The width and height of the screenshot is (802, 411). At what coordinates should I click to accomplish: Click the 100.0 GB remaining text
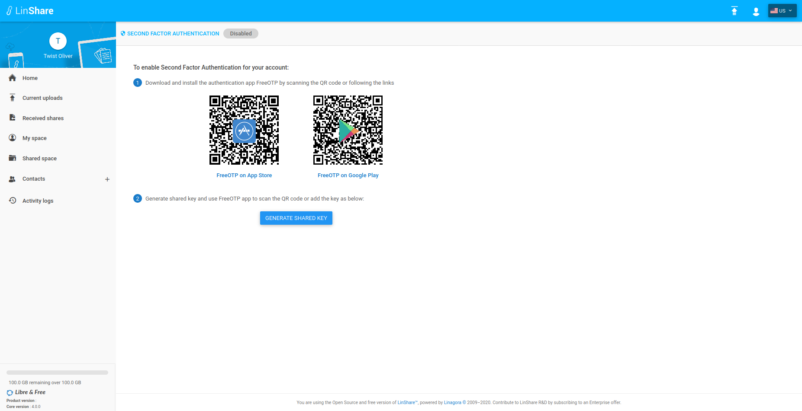point(45,382)
